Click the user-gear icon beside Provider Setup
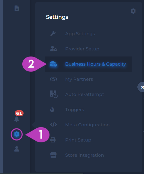Screen dimensions: 144x174 click(53, 49)
